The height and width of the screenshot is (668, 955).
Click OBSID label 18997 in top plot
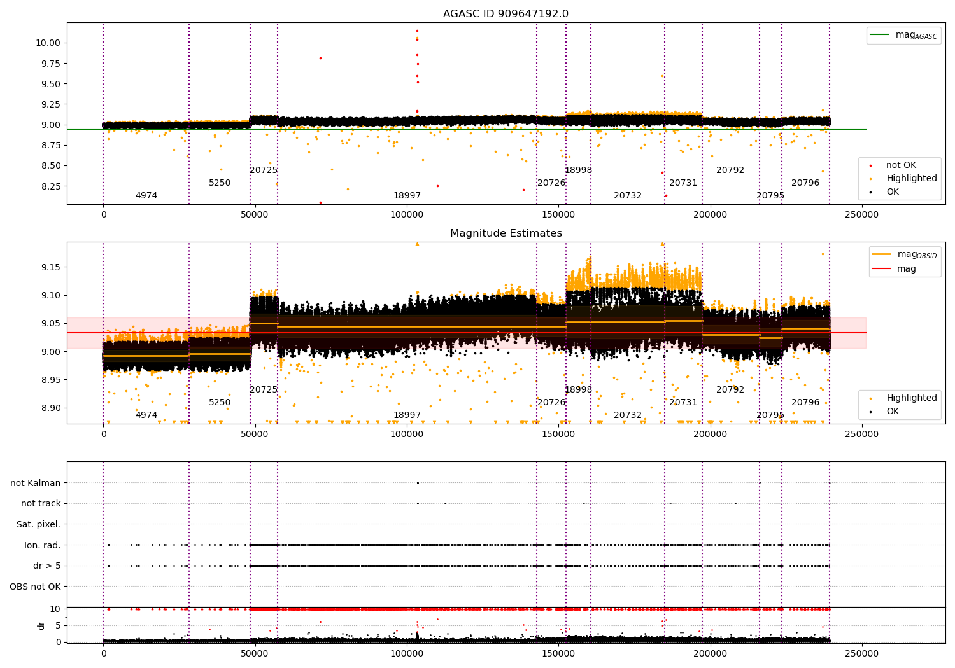point(407,196)
